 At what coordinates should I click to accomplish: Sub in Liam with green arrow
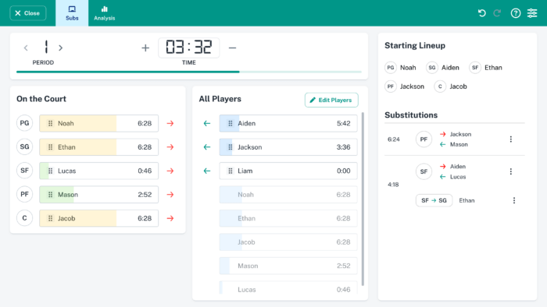[207, 171]
